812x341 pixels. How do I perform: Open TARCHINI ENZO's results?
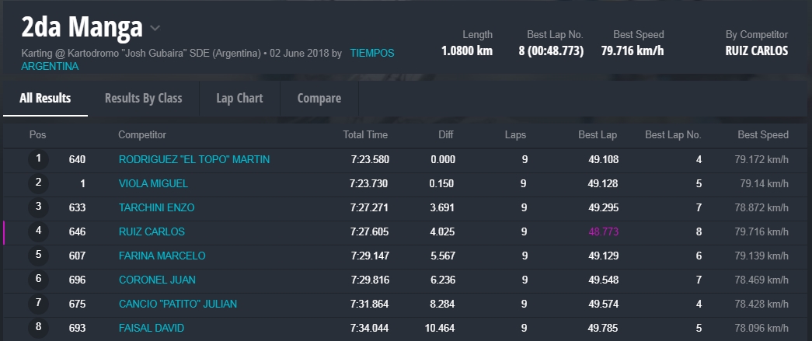click(x=156, y=207)
